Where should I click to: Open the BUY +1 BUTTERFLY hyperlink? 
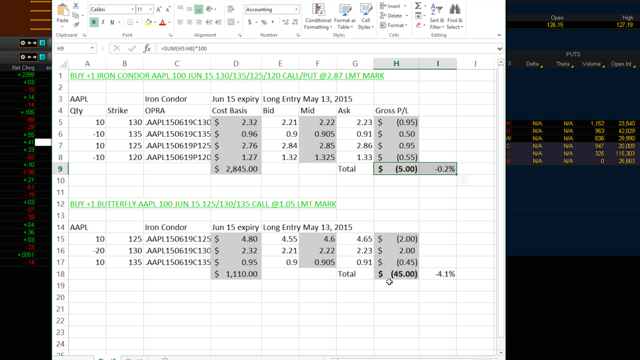[x=203, y=204]
